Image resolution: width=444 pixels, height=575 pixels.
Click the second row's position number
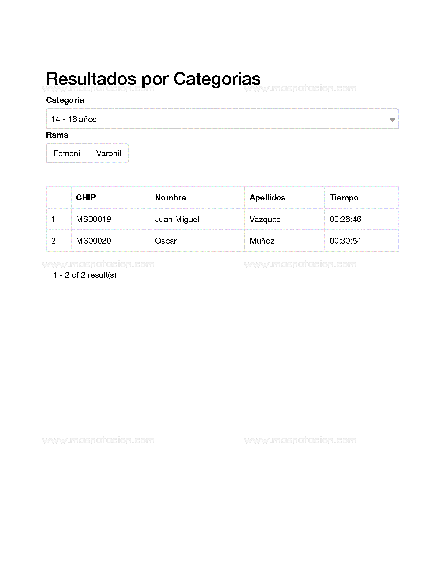[x=53, y=241]
